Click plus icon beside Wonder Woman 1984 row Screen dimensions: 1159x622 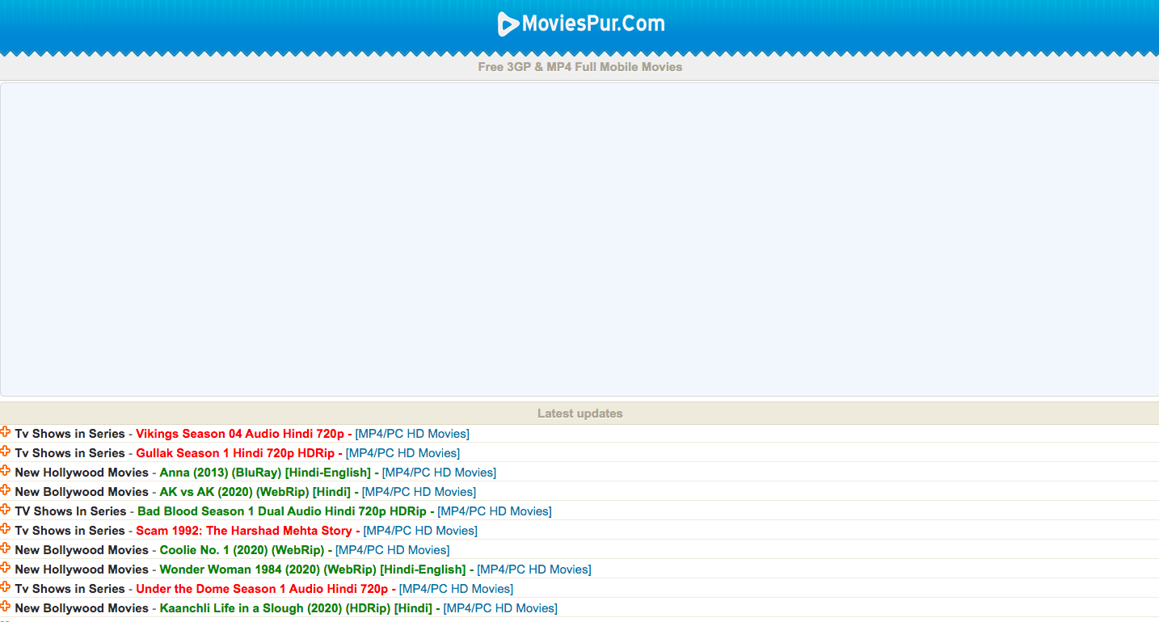tap(6, 568)
